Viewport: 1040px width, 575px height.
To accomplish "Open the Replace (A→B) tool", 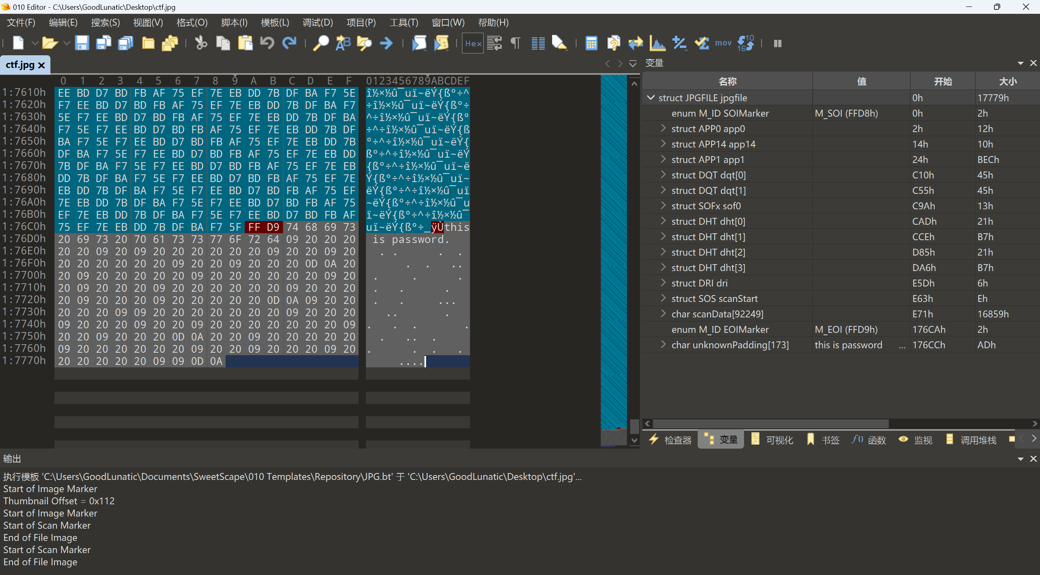I will [x=343, y=43].
